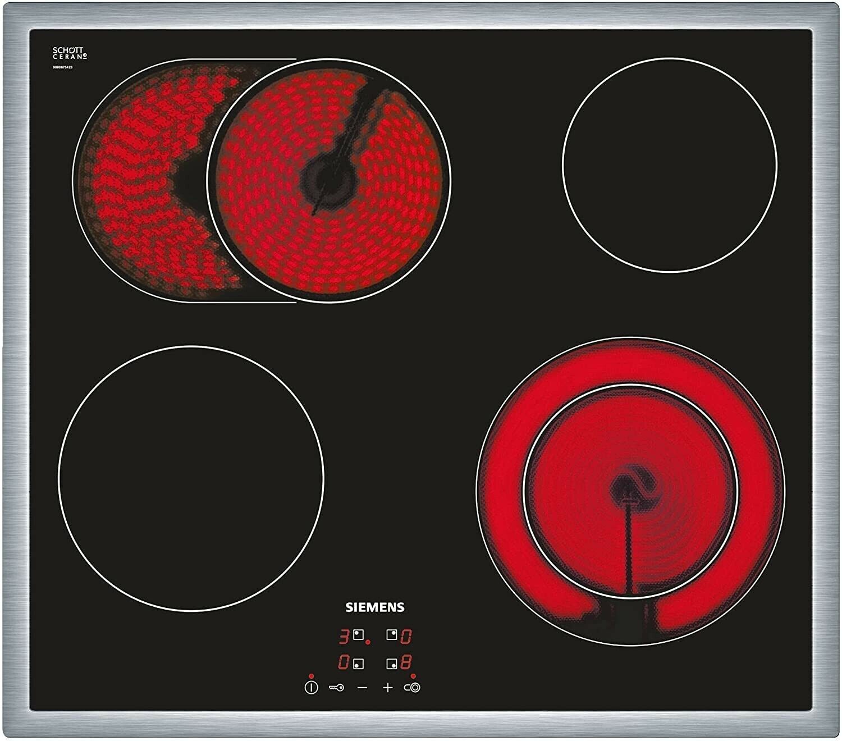Tap the front-left heat display showing 0

click(x=344, y=664)
